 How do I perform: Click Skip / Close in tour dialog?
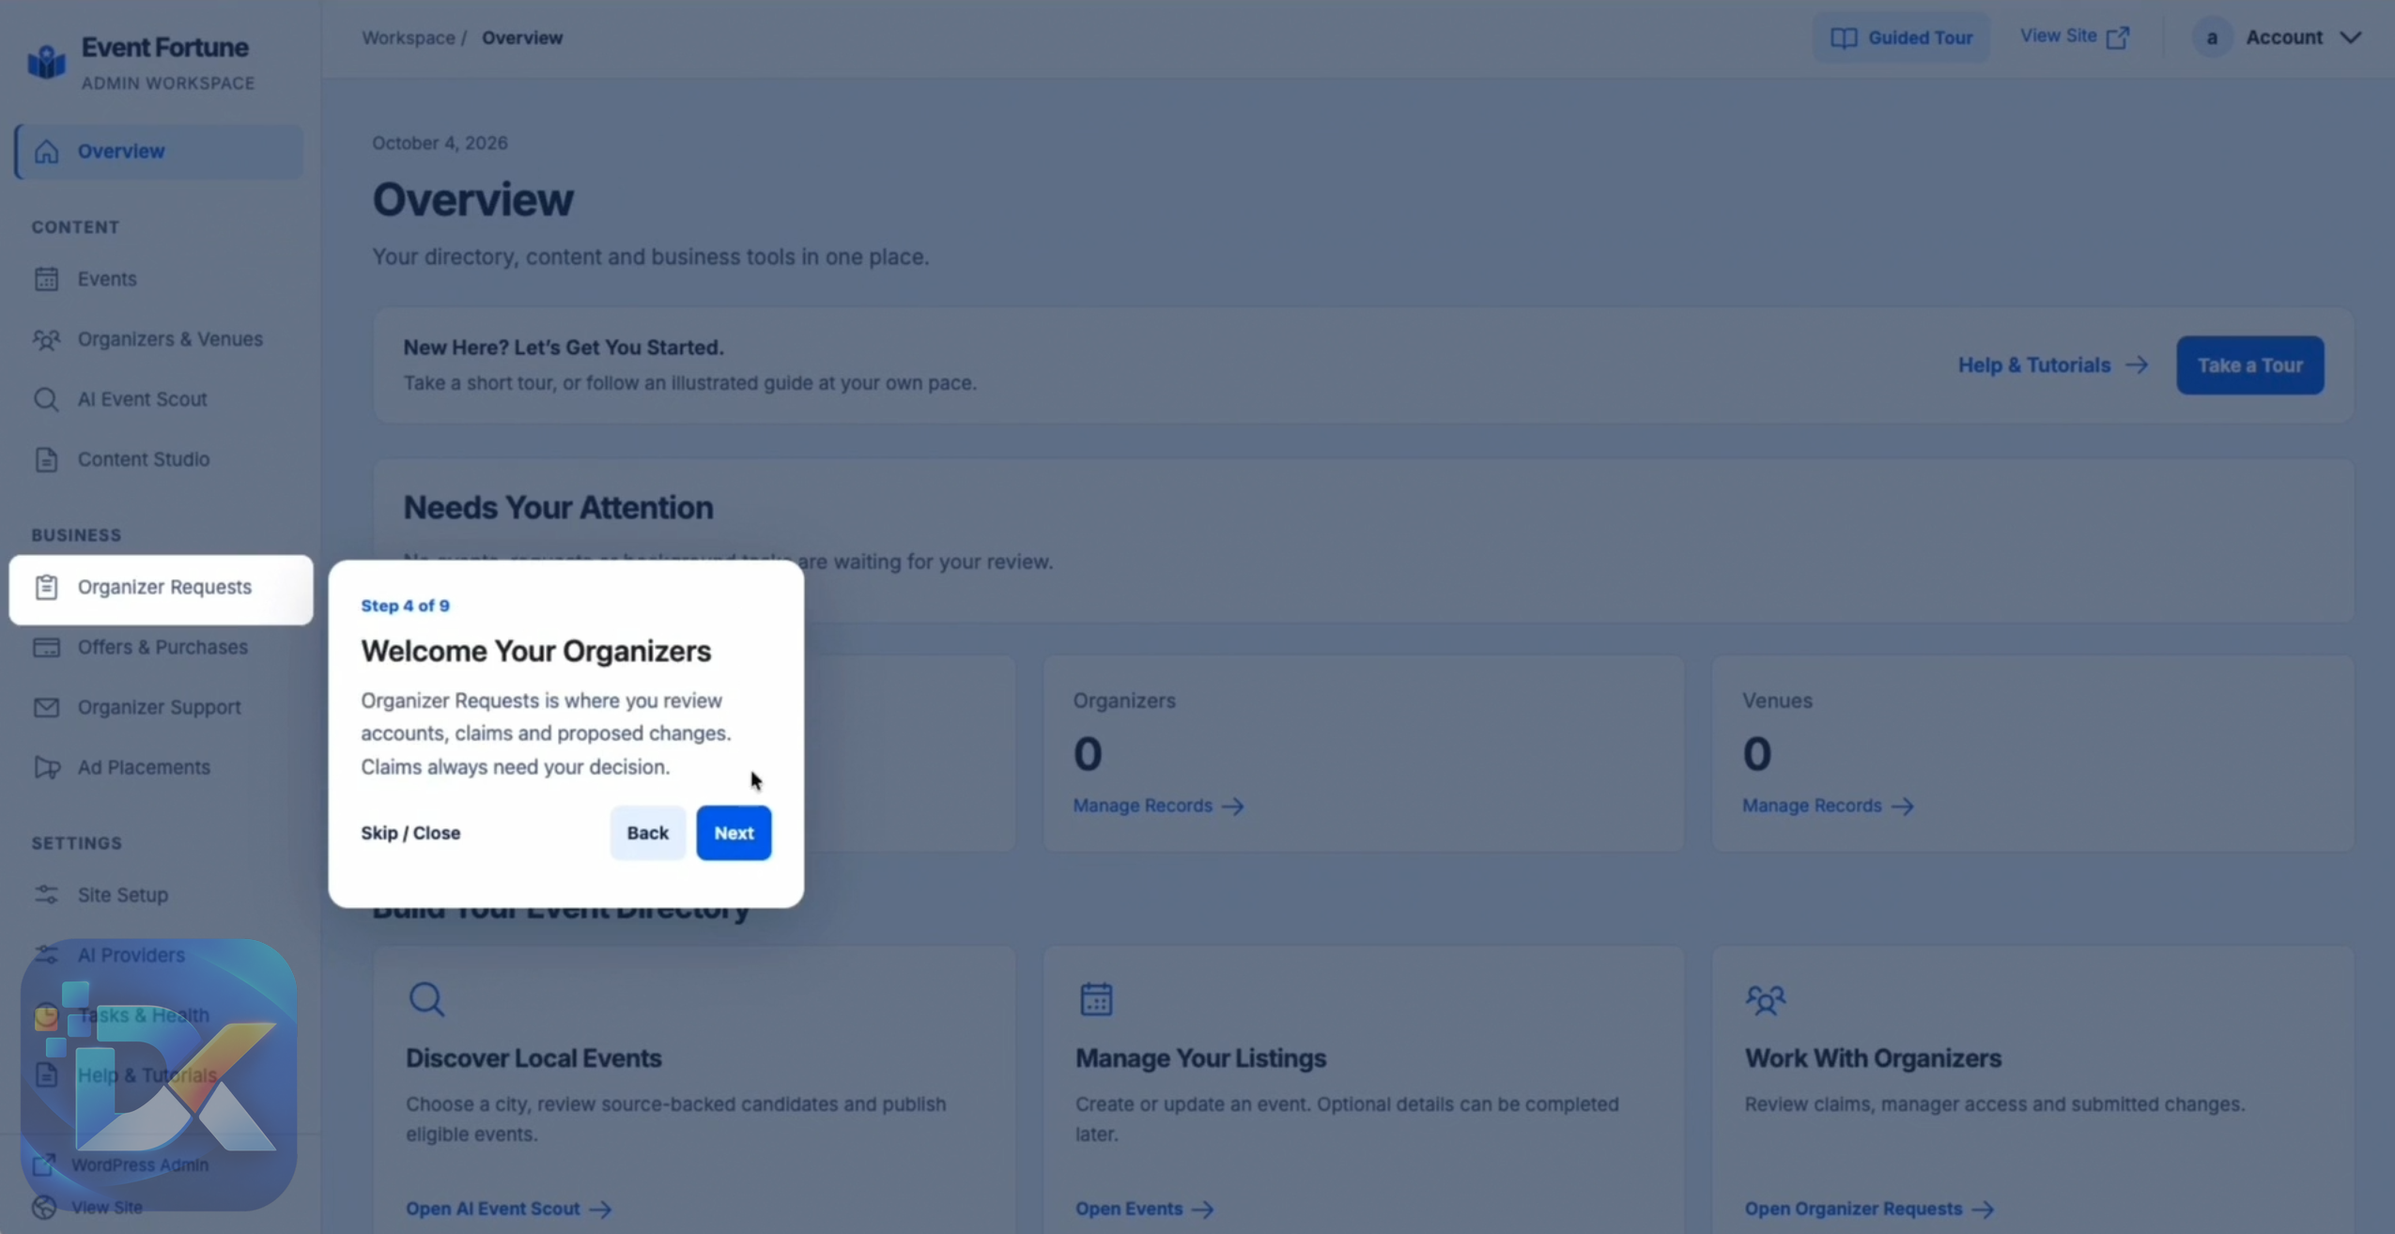[410, 833]
